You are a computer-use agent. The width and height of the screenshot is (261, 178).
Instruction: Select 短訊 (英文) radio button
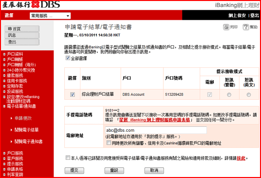coord(249,95)
